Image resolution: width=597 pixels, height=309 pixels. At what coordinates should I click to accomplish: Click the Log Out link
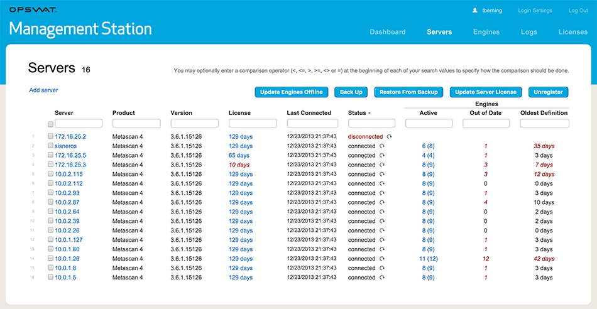578,11
